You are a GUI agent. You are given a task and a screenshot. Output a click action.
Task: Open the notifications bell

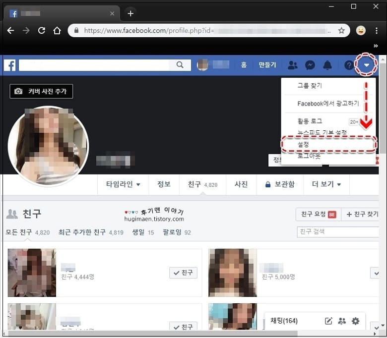point(327,65)
